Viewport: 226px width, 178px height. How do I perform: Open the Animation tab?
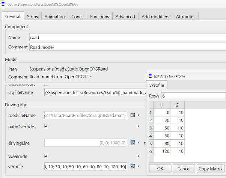55,17
